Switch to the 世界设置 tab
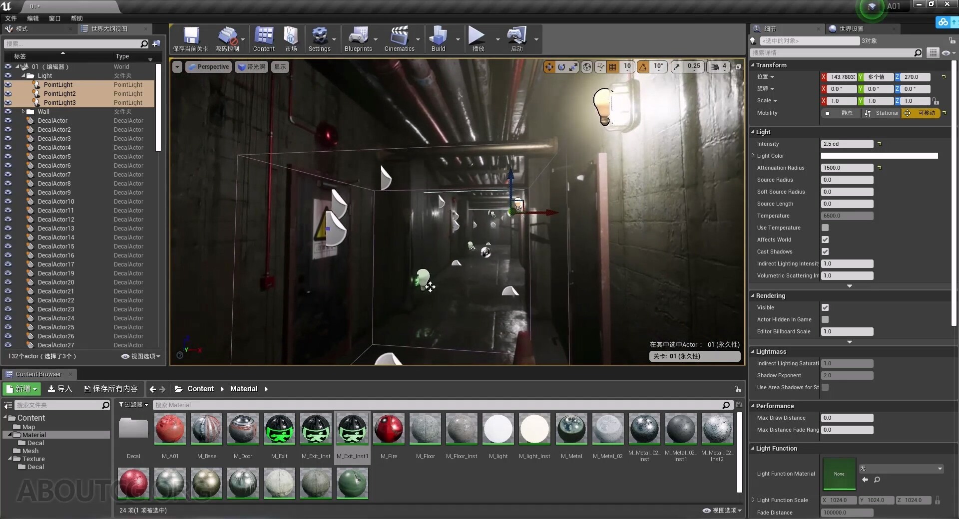This screenshot has width=959, height=519. 851,28
